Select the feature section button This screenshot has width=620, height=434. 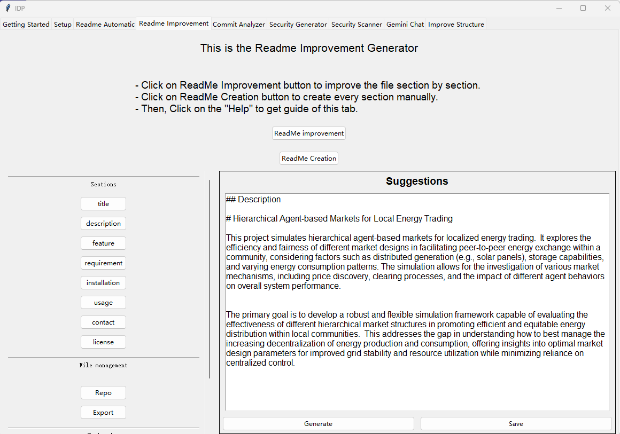[103, 243]
